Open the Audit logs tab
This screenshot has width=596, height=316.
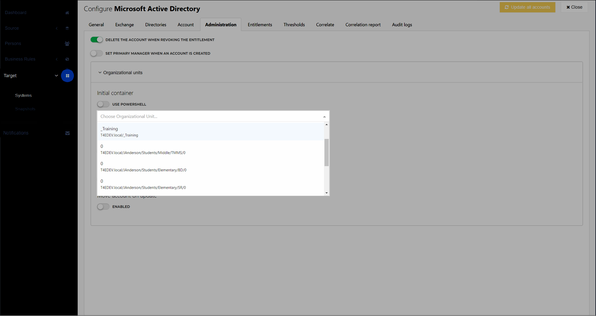402,25
